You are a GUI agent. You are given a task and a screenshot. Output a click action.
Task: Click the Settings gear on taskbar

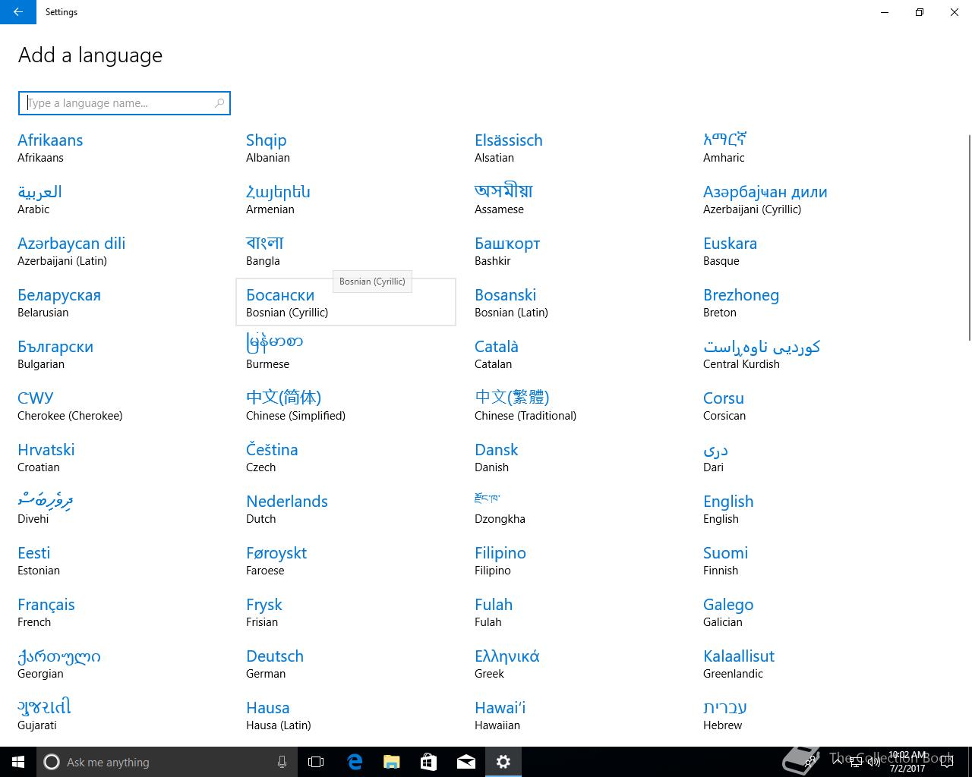click(x=503, y=762)
